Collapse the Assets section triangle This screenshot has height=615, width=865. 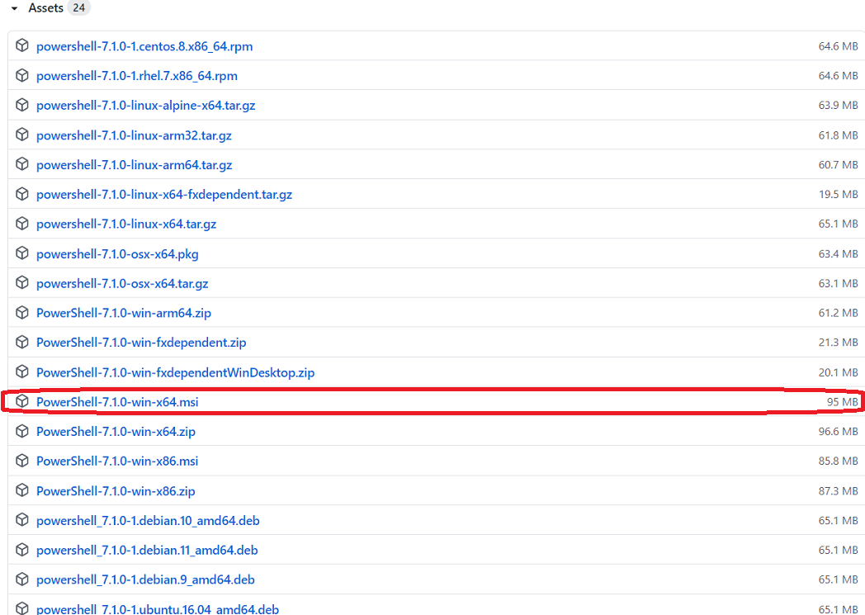(14, 8)
